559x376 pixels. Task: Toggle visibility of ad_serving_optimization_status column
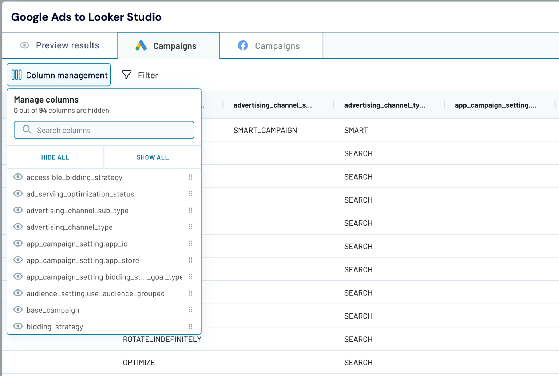click(x=17, y=193)
